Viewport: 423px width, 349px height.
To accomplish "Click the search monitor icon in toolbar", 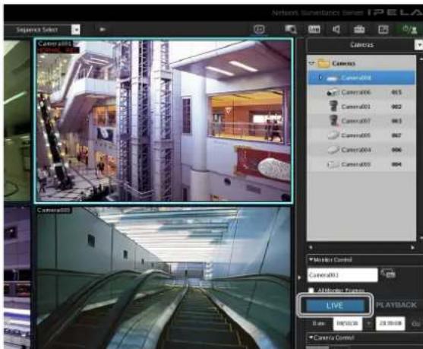I will pyautogui.click(x=291, y=30).
